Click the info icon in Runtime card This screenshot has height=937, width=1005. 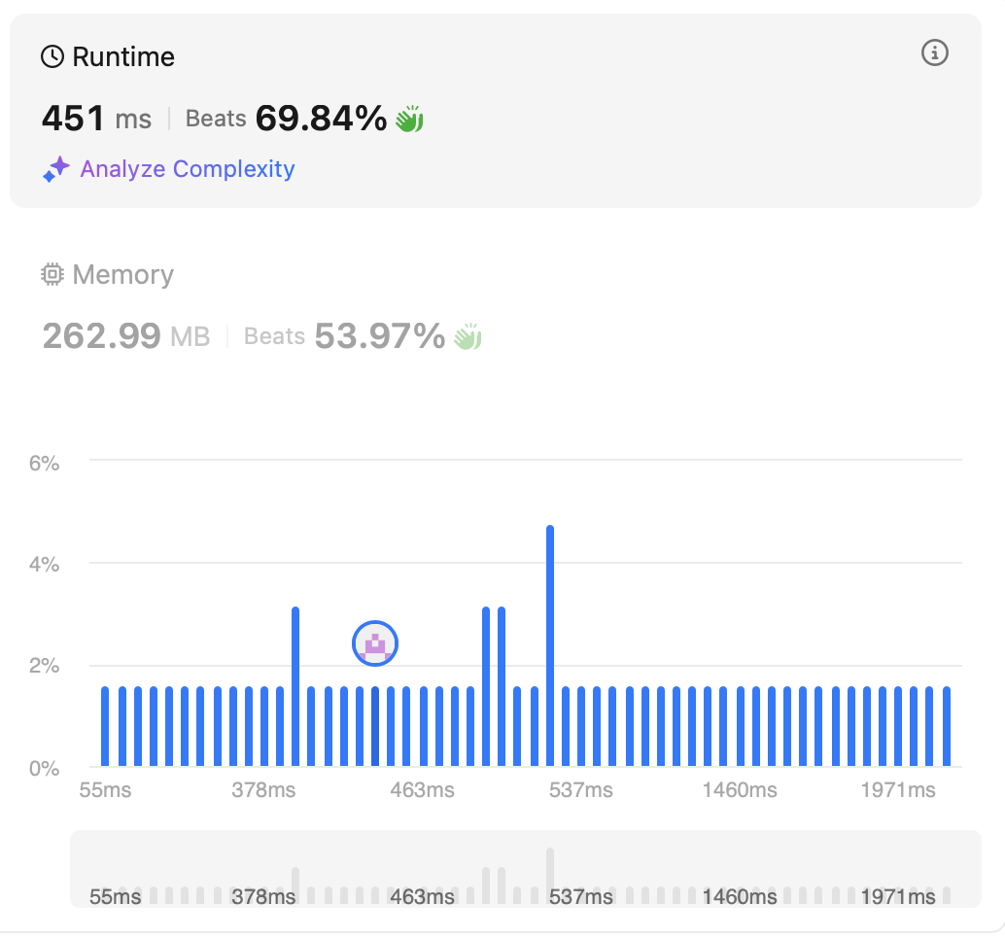point(934,53)
